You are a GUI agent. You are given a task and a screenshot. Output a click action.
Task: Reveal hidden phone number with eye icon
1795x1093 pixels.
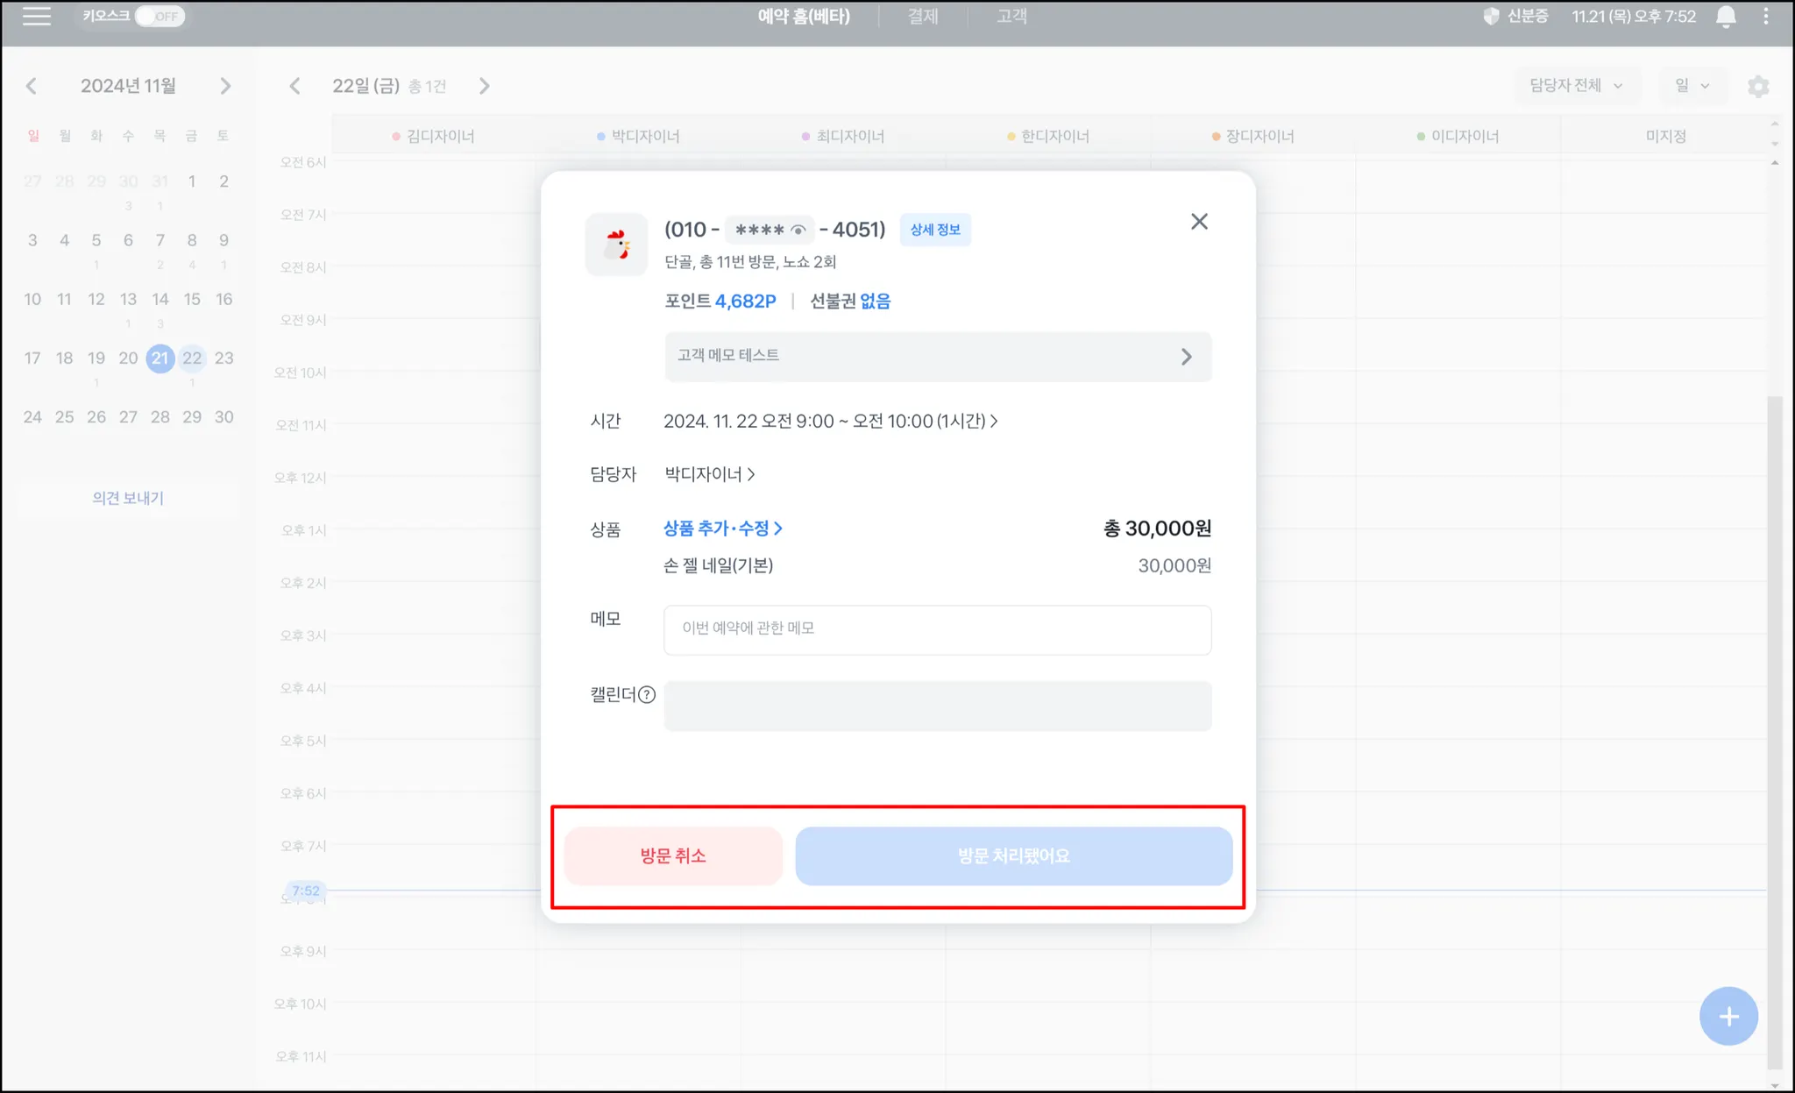coord(798,231)
